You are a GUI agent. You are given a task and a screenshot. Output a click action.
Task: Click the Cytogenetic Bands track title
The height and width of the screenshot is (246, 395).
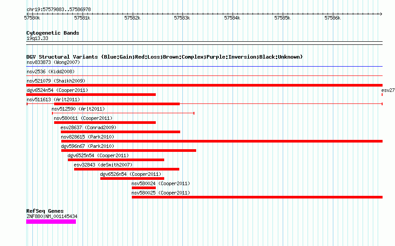pos(53,33)
